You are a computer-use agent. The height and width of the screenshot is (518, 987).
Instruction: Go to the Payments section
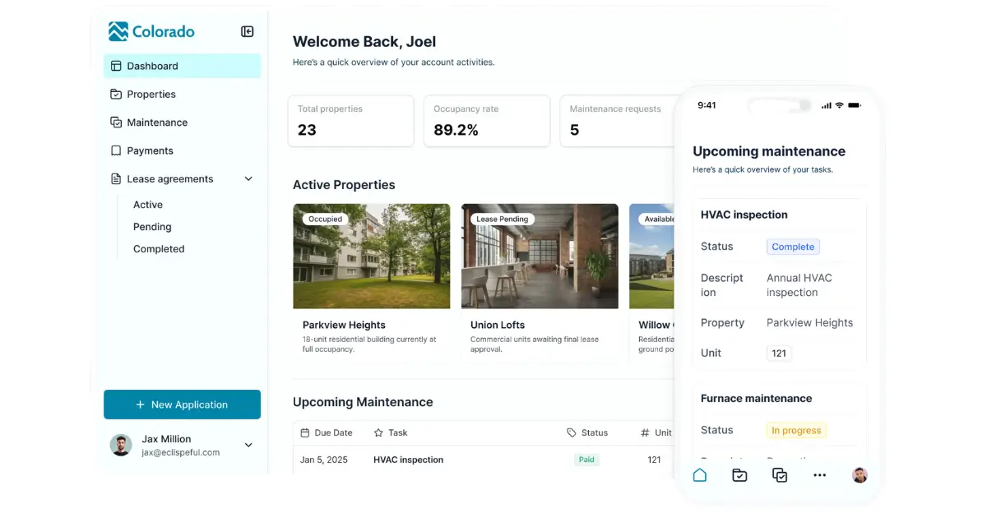point(150,150)
